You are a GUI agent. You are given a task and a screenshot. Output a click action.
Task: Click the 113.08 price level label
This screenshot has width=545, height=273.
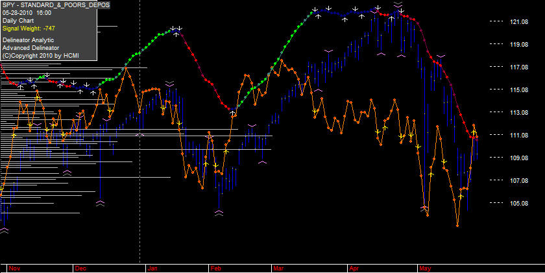519,113
